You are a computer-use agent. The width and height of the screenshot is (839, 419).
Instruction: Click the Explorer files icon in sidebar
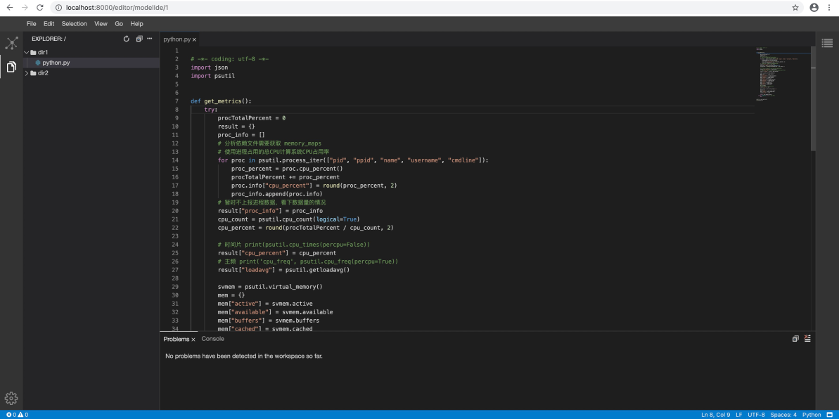[x=11, y=67]
